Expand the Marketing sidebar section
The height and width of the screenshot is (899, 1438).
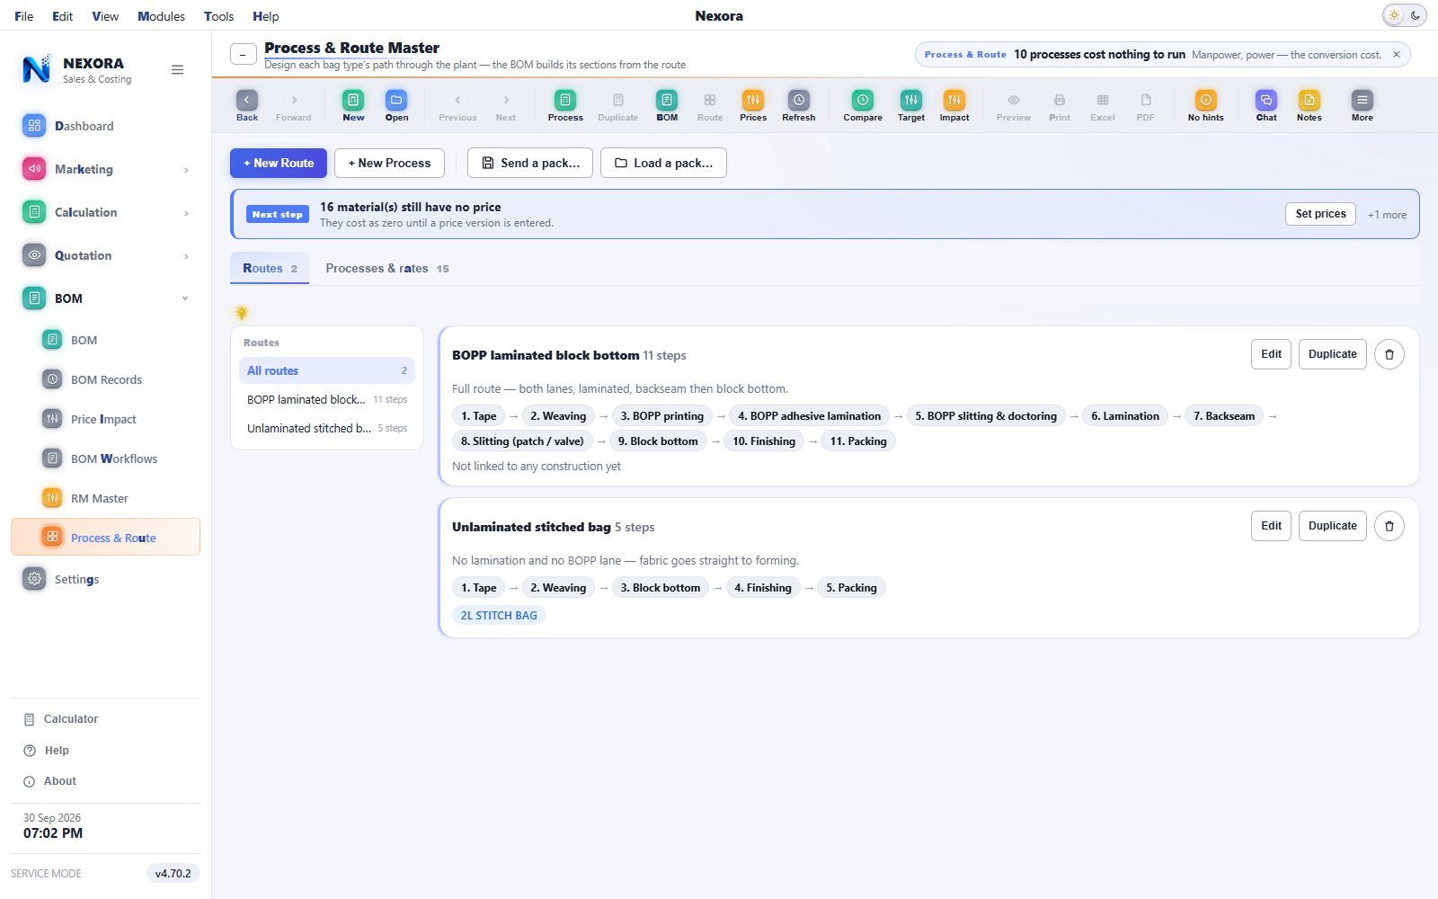click(186, 170)
